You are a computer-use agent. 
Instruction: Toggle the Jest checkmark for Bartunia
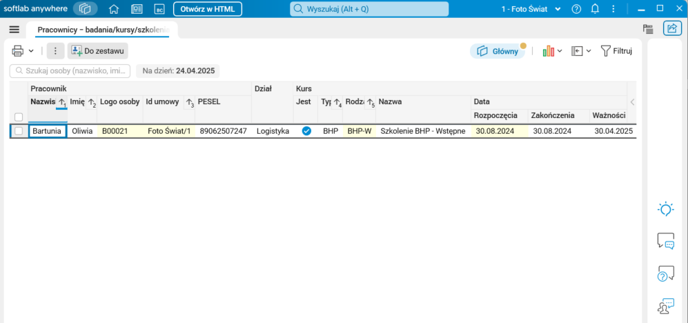(306, 130)
